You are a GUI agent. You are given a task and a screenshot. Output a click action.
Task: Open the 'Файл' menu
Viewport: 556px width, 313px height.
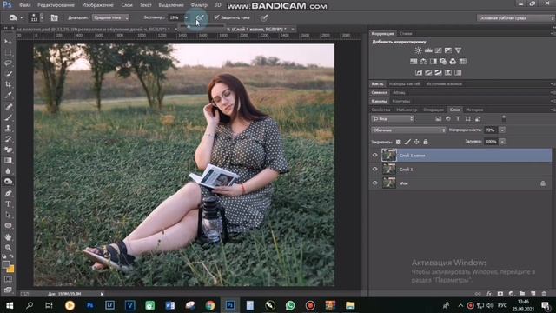tap(25, 5)
